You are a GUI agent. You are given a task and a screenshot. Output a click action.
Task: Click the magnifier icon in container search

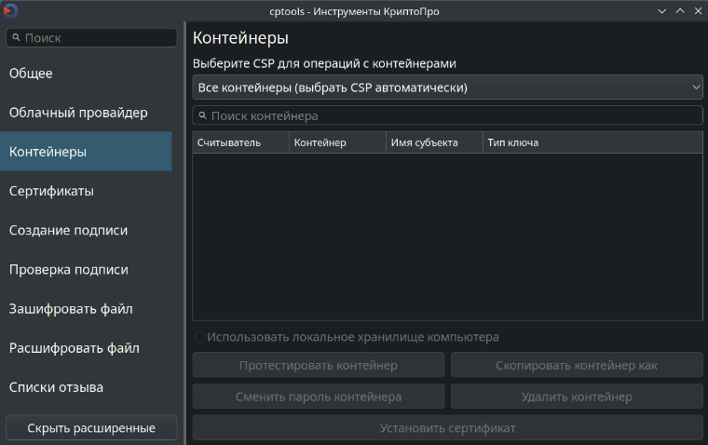203,115
